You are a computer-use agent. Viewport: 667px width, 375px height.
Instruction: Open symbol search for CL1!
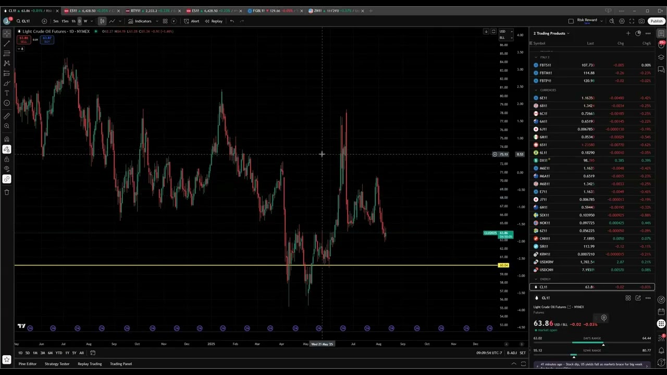(x=23, y=21)
